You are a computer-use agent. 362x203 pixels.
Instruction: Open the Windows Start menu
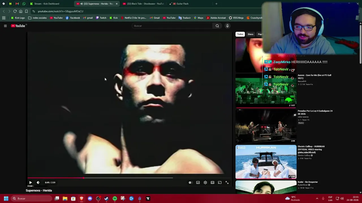tap(6, 198)
